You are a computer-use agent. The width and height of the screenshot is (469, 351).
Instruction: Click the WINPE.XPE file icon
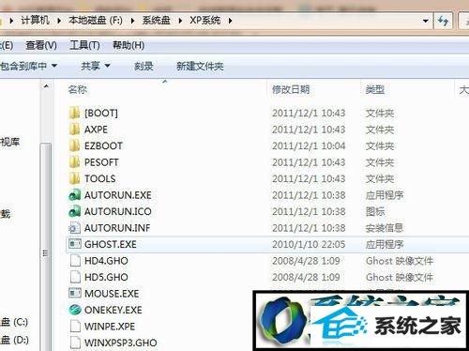click(75, 326)
